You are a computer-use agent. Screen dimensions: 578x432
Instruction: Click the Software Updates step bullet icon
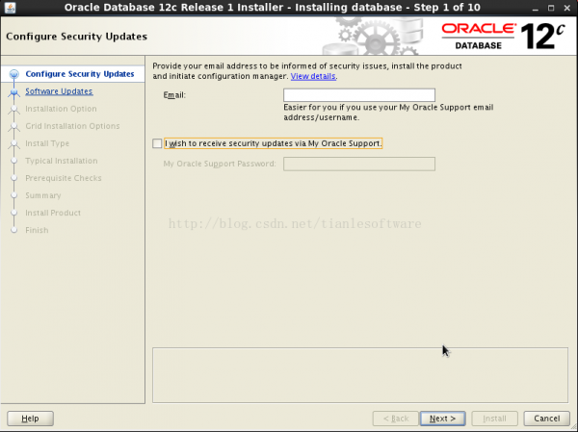[14, 91]
